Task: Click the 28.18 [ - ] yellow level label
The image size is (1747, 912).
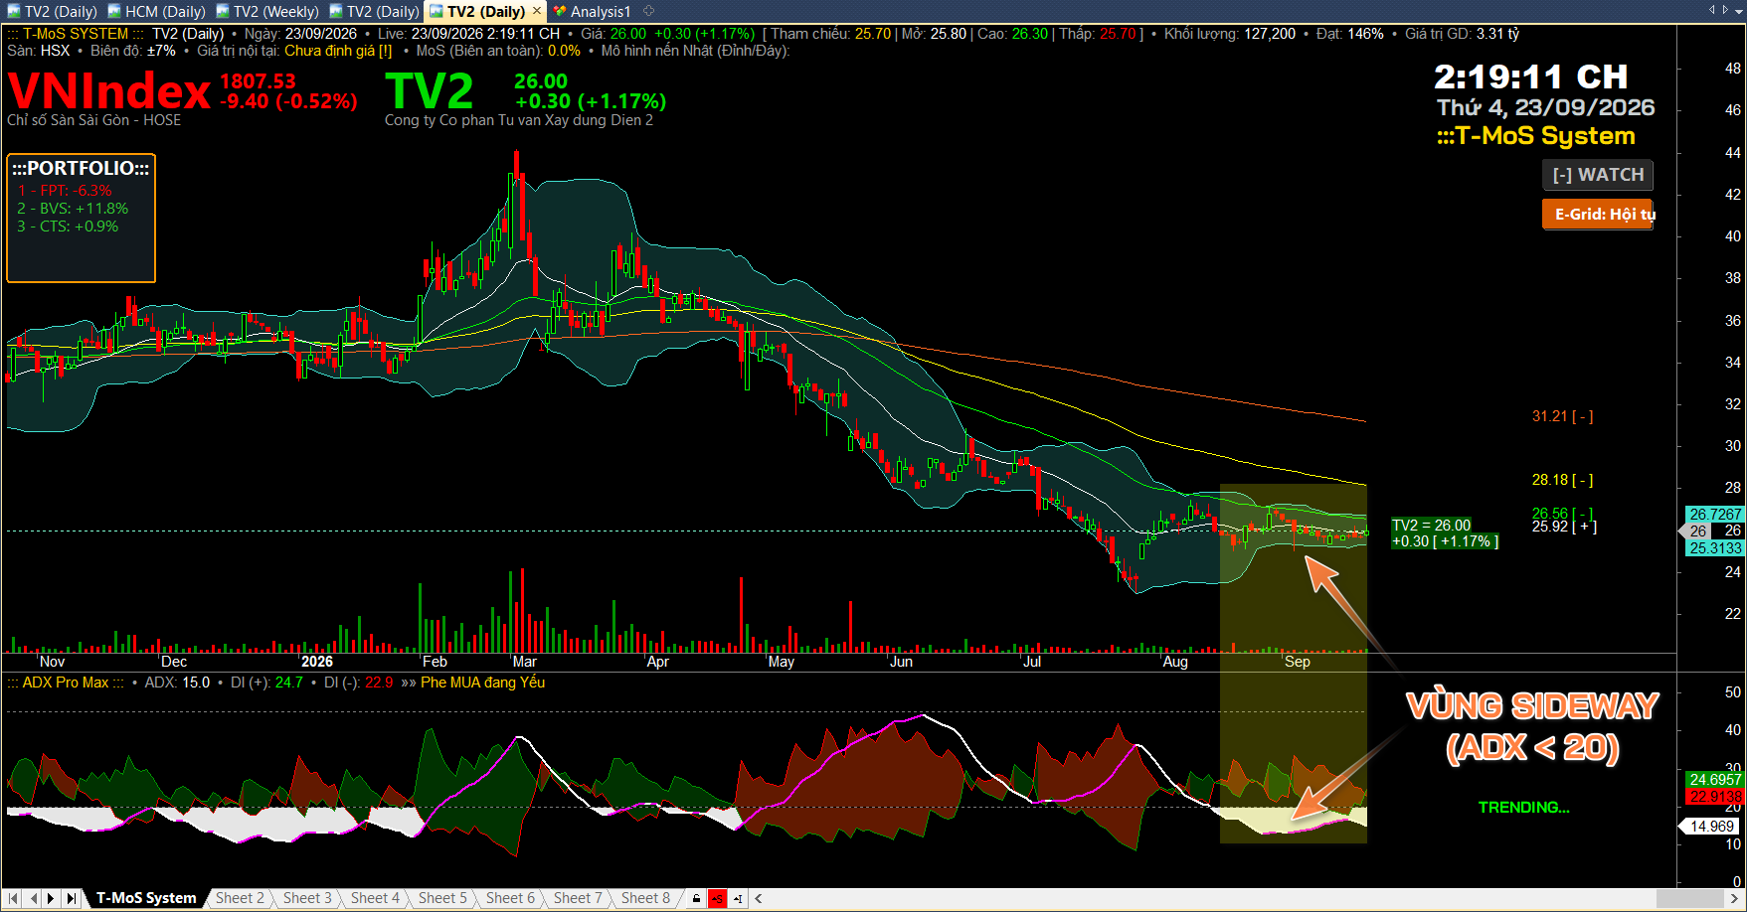Action: pos(1562,480)
